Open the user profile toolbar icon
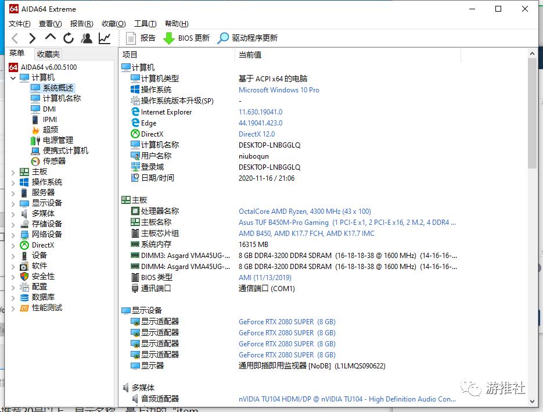The image size is (543, 412). (x=85, y=38)
